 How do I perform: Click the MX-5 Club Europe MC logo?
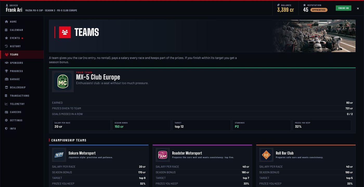coord(63,82)
